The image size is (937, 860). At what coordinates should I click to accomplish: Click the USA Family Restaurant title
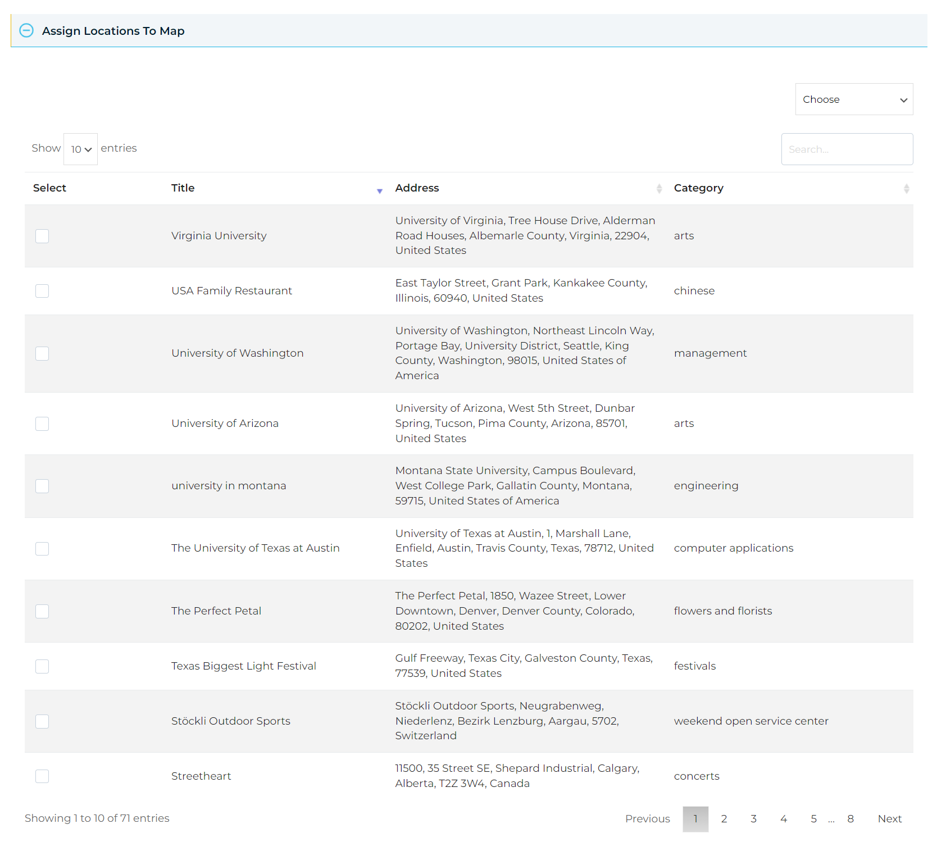pyautogui.click(x=232, y=291)
